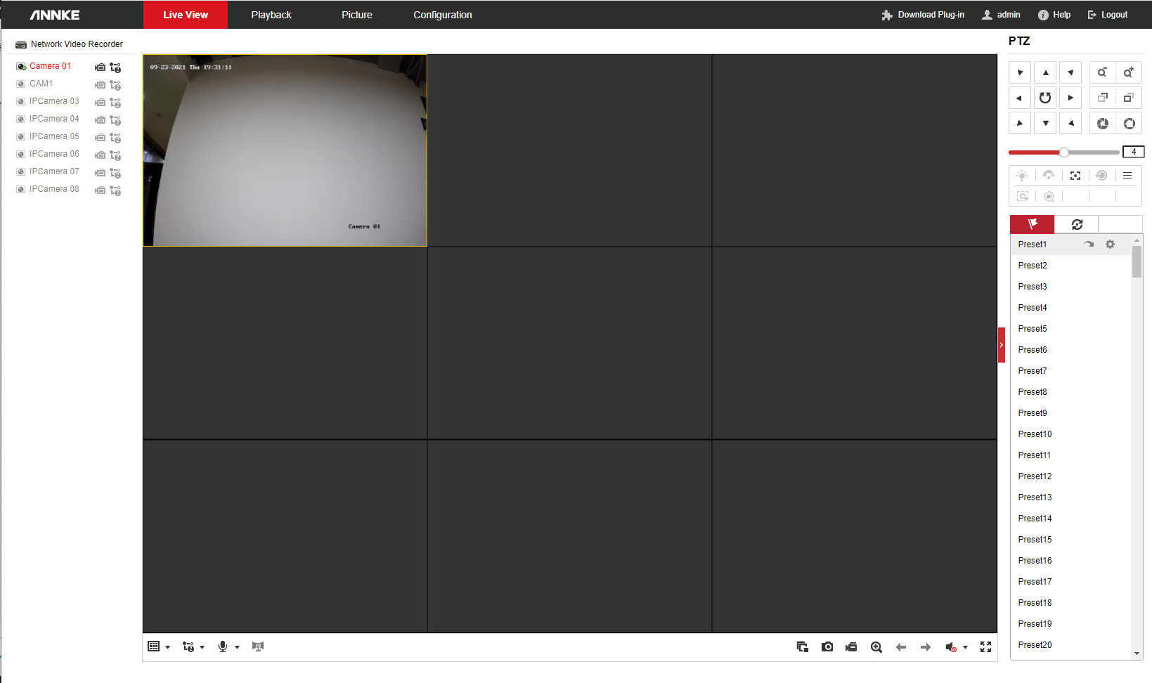
Task: Expand audio volume dropdown arrow
Action: (965, 647)
